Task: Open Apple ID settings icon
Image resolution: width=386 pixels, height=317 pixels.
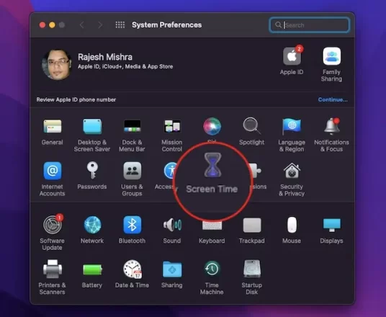Action: (292, 56)
